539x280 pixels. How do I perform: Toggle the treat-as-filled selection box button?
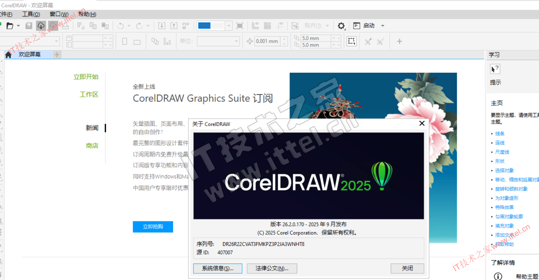(352, 41)
